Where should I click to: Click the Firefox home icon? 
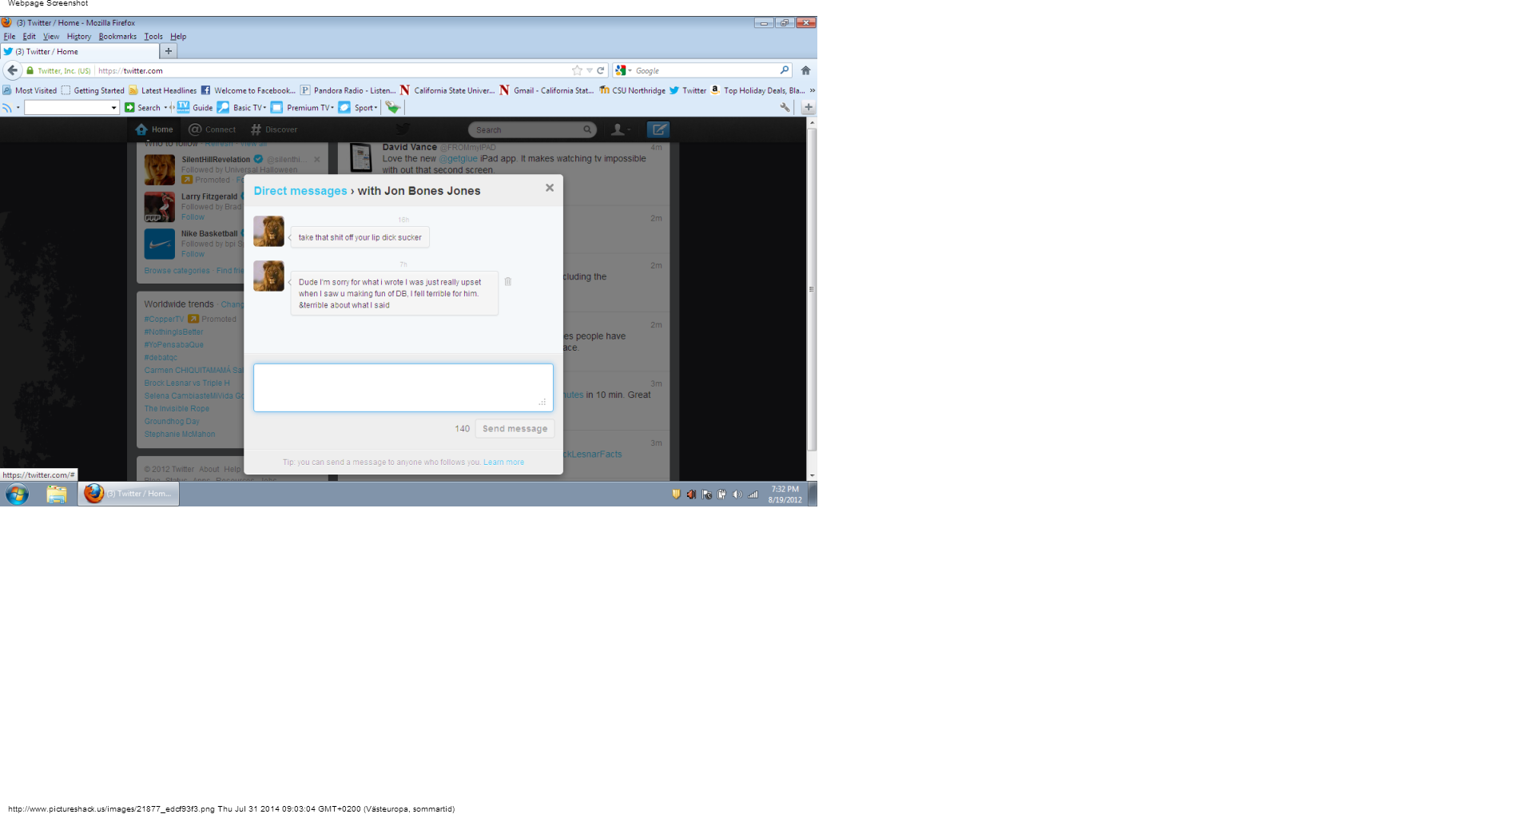805,70
